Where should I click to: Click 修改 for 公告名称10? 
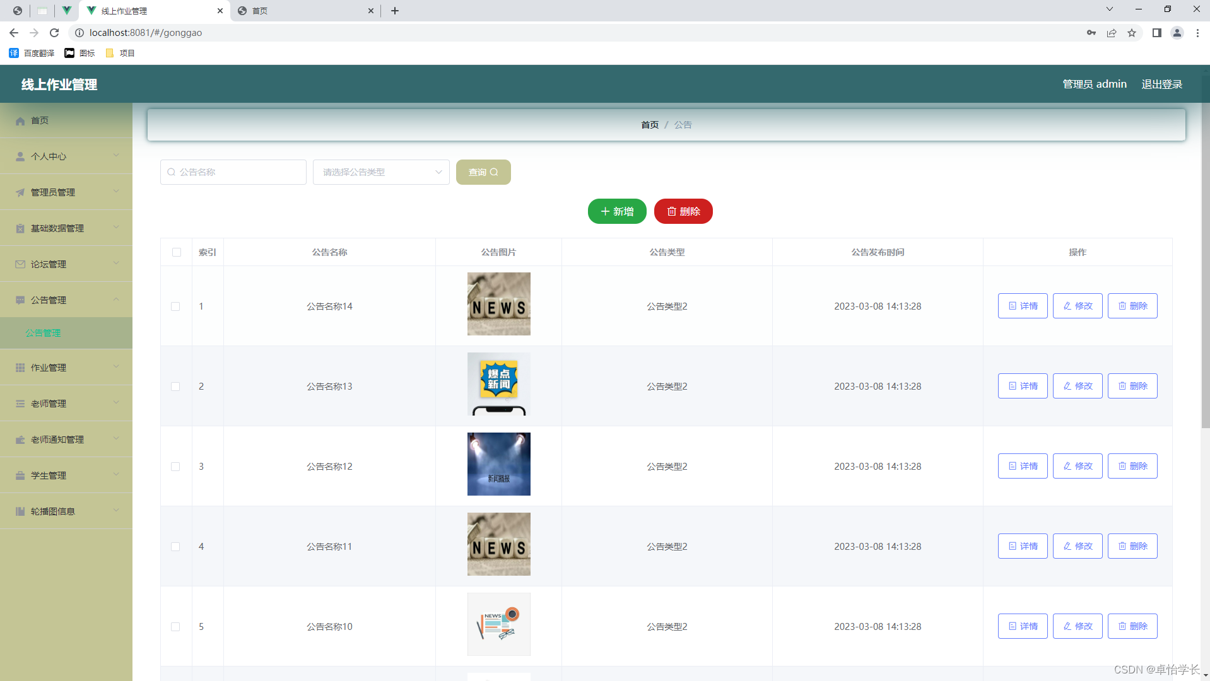(1078, 626)
